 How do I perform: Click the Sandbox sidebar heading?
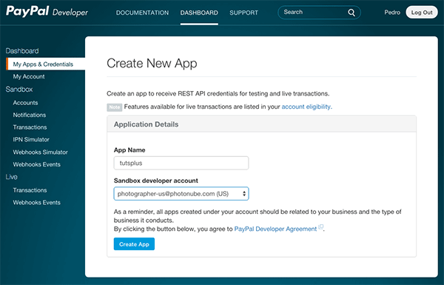19,90
